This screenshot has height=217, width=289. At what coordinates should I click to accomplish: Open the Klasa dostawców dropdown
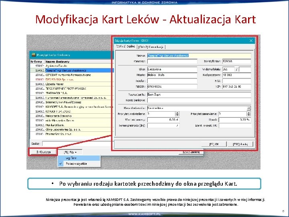tap(249, 108)
